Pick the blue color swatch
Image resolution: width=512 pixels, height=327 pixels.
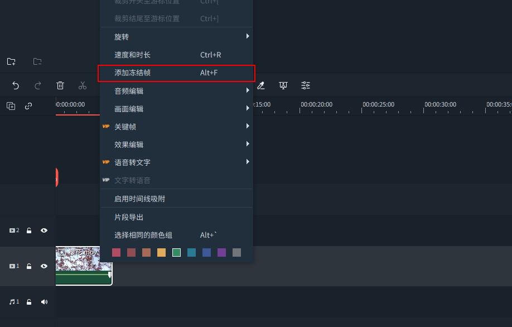pyautogui.click(x=206, y=253)
